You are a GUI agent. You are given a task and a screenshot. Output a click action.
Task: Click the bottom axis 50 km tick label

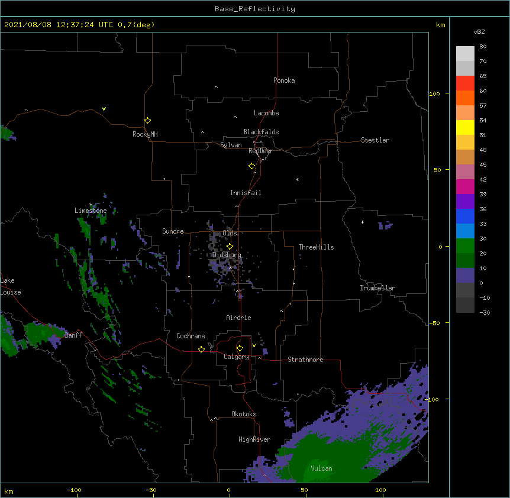(304, 490)
